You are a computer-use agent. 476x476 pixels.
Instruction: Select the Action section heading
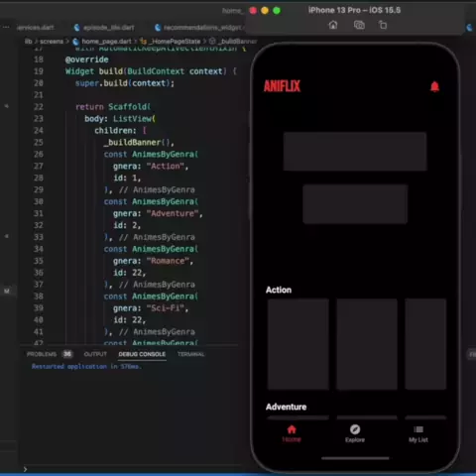(279, 290)
